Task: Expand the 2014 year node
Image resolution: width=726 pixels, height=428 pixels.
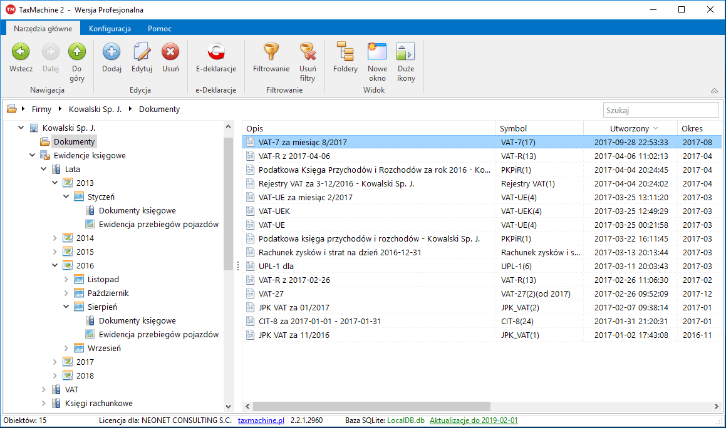Action: [x=54, y=238]
